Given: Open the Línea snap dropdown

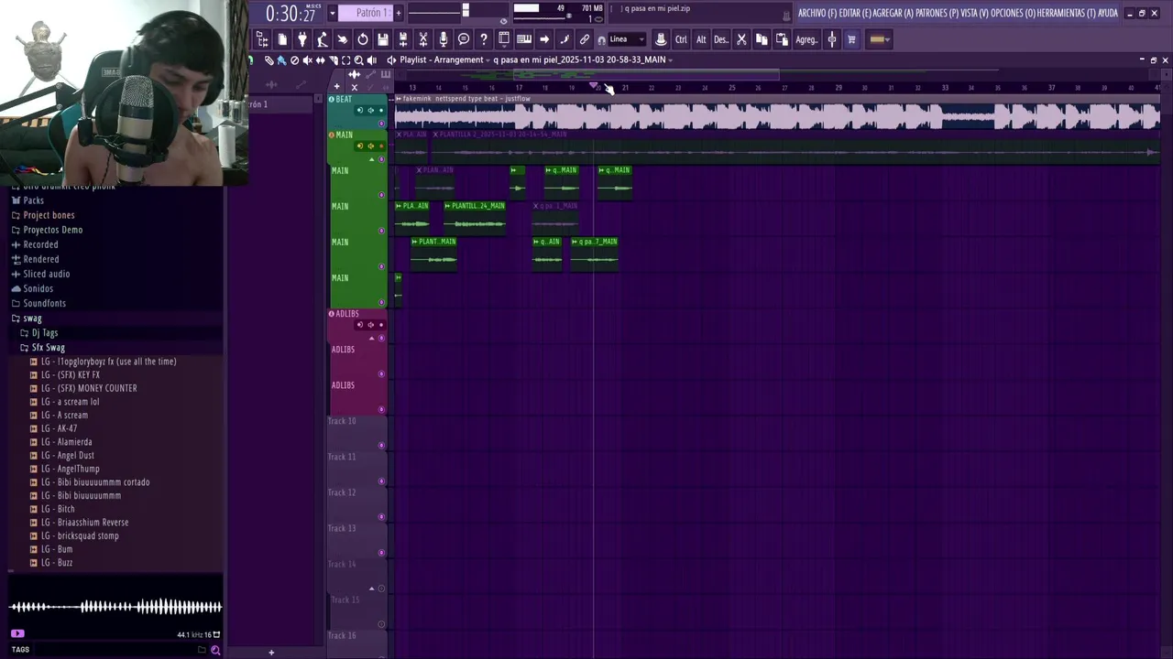Looking at the screenshot, I should [627, 39].
